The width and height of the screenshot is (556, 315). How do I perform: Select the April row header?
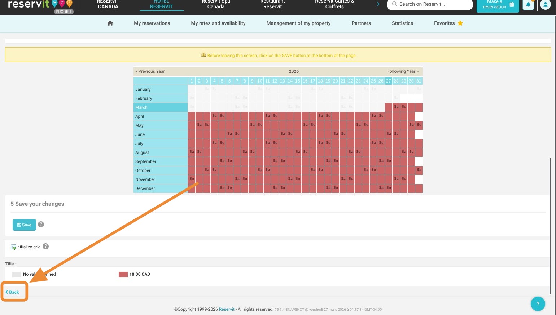(x=161, y=116)
